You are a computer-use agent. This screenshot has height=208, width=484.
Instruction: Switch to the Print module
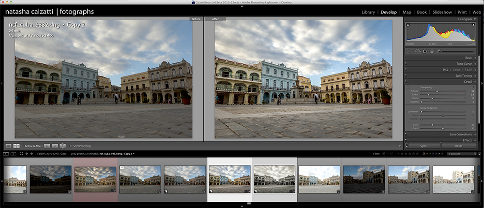462,13
